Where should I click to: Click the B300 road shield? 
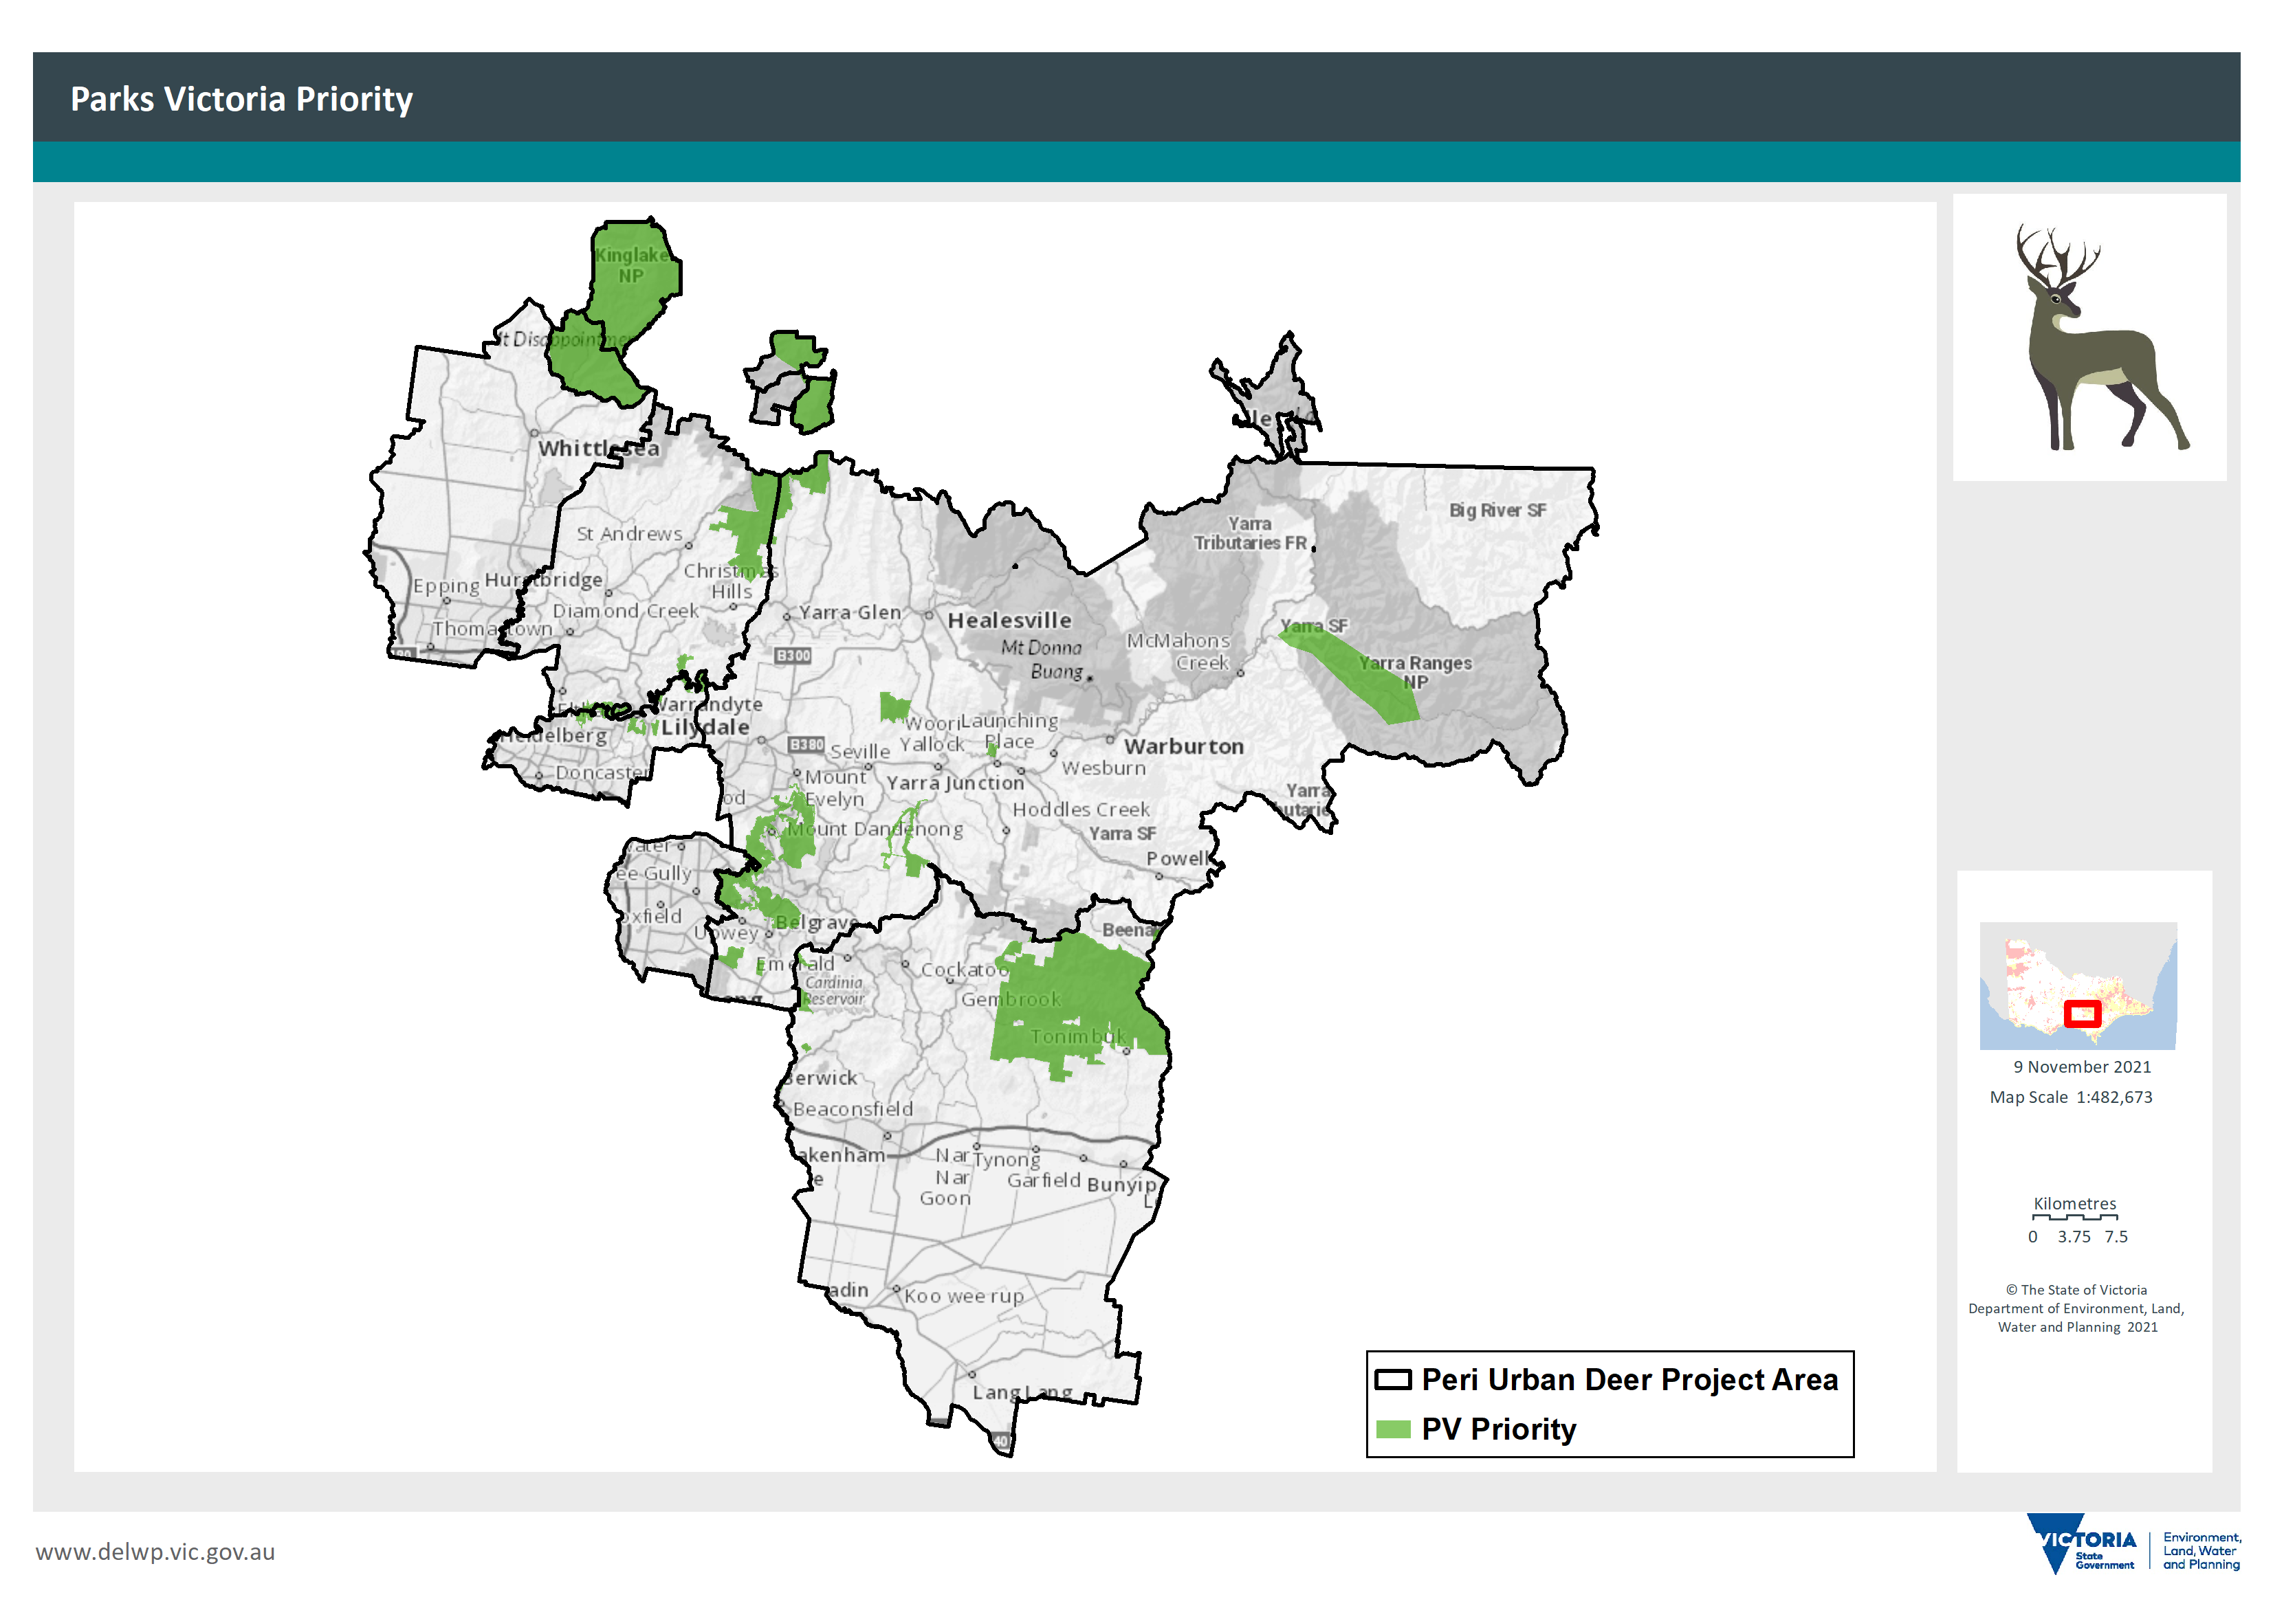tap(792, 656)
